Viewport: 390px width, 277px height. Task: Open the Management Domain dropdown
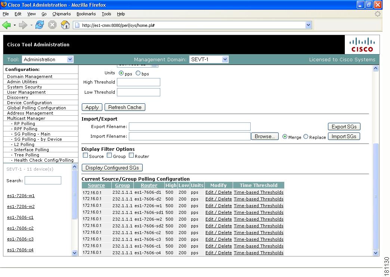pyautogui.click(x=209, y=59)
